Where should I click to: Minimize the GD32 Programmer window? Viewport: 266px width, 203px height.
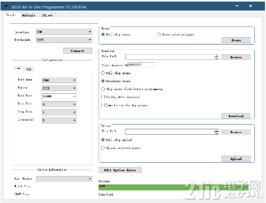[237, 6]
